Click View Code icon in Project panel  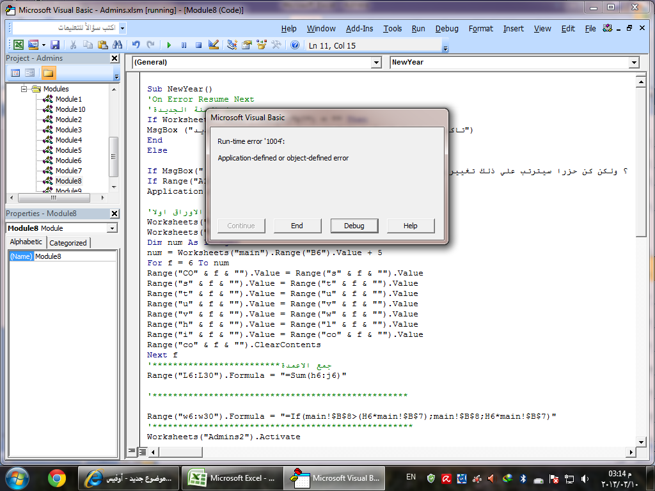pyautogui.click(x=15, y=73)
